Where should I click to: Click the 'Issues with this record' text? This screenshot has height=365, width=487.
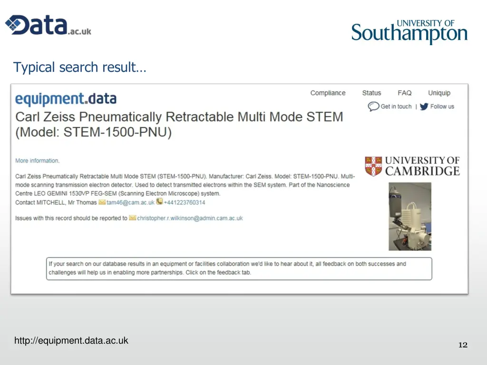(71, 218)
